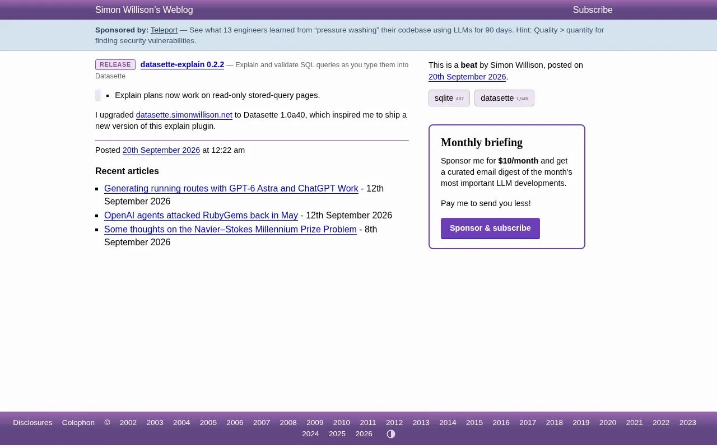Show posts from 2022
Viewport: 717px width, 448px height.
coord(661,423)
